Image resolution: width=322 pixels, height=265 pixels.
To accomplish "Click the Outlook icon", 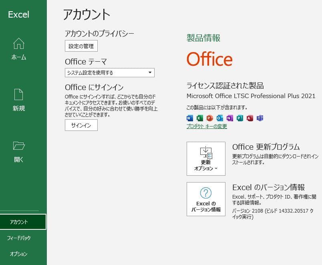I will pos(219,118).
